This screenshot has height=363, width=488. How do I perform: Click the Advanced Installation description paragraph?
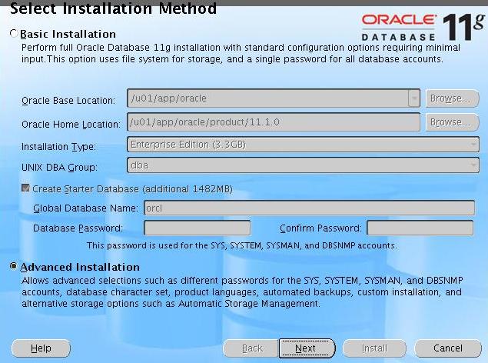tap(242, 292)
